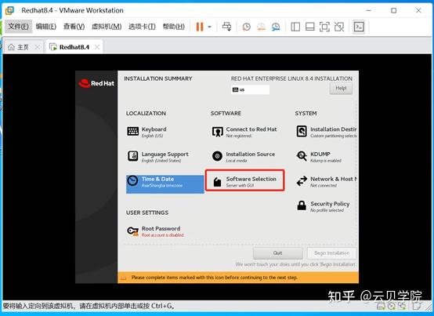Screen dimensions: 434x316
Task: Click the message log status bar icon
Action: point(416,306)
